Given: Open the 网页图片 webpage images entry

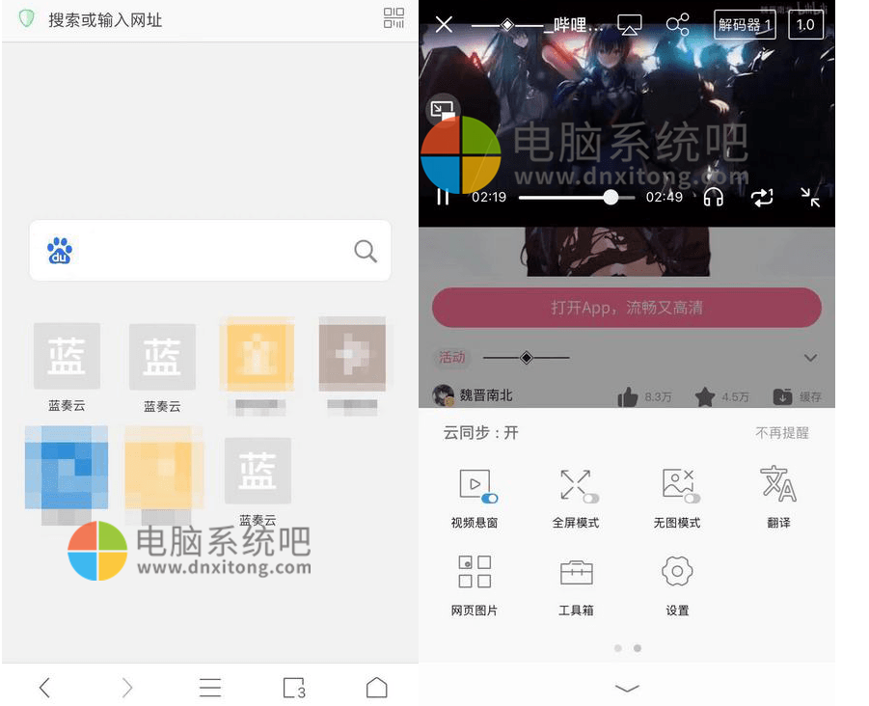Looking at the screenshot, I should [474, 571].
